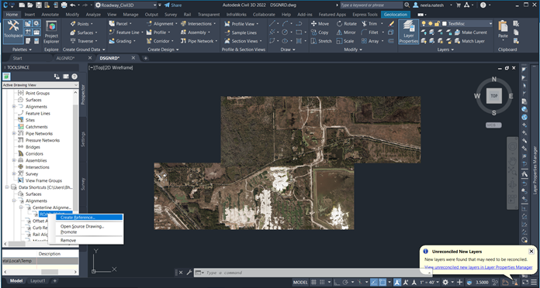Select the Mirror tool
The width and height of the screenshot is (540, 288).
tap(346, 33)
